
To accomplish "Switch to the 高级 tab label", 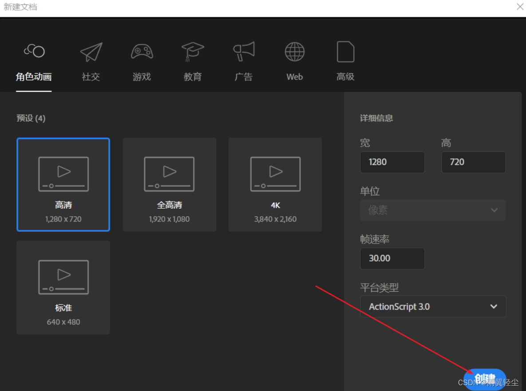I will click(345, 77).
